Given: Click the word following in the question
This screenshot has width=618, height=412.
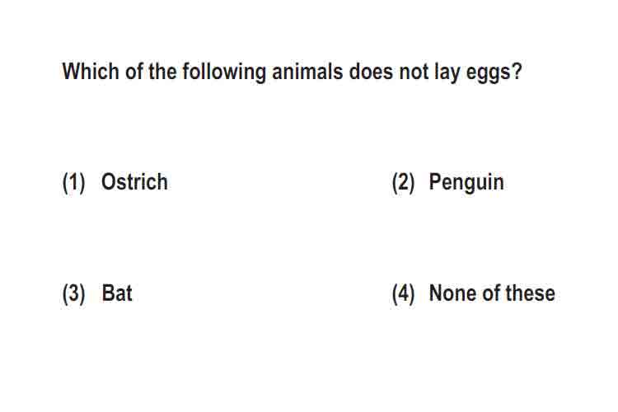Looking at the screenshot, I should [224, 73].
